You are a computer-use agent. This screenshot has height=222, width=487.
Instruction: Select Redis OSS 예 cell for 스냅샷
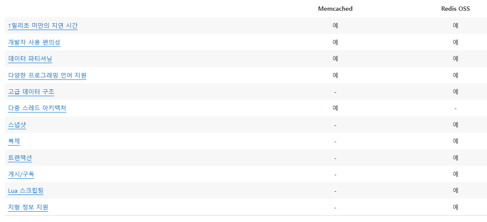pyautogui.click(x=455, y=125)
